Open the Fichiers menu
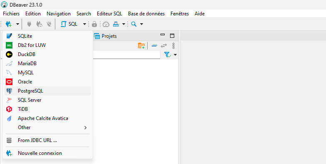 (11, 14)
